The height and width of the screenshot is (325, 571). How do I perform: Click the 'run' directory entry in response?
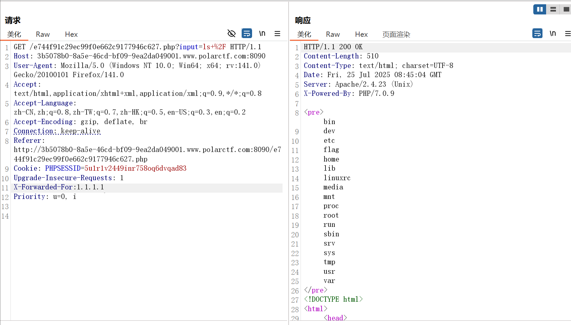tap(329, 225)
